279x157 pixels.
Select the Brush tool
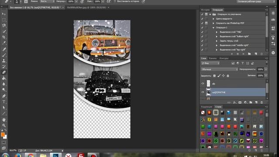4,55
